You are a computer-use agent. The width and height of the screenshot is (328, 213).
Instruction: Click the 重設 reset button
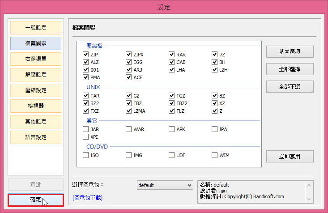[36, 185]
